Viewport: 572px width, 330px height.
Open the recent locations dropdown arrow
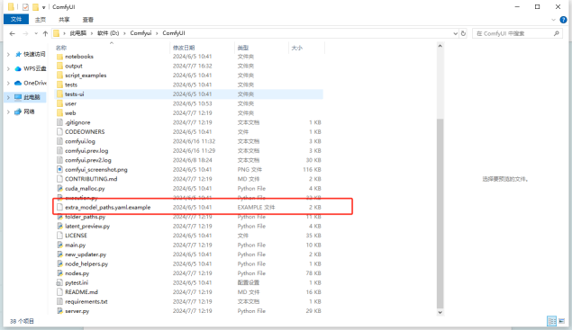(x=36, y=33)
